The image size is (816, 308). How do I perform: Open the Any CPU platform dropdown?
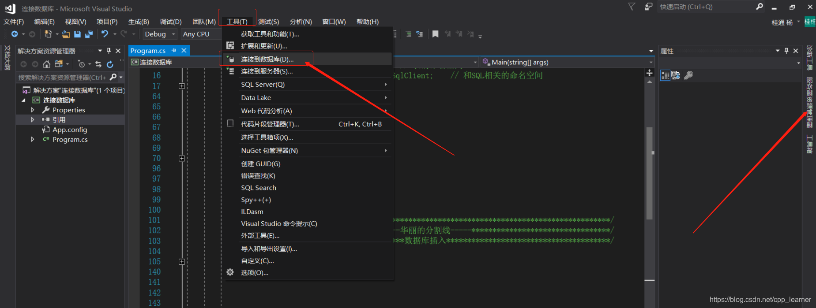click(201, 34)
